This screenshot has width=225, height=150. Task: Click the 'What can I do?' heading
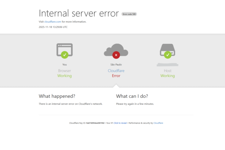click(132, 96)
